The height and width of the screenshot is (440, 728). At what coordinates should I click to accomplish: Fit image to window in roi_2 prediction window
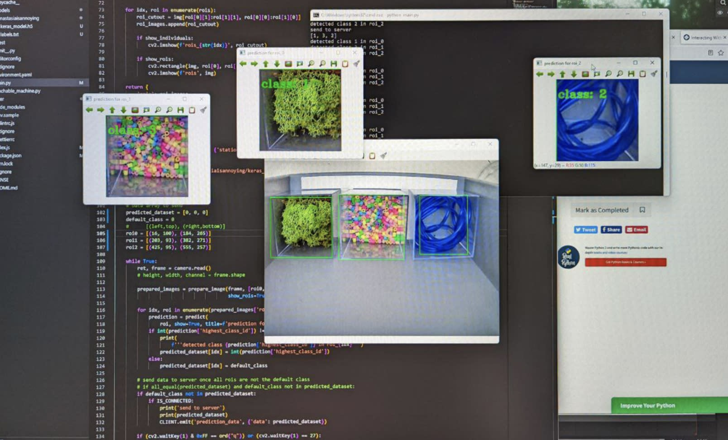click(597, 74)
